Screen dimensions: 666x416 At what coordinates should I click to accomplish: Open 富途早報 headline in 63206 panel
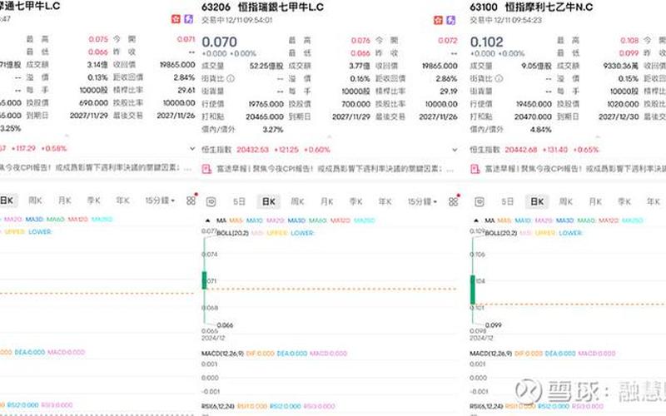click(x=335, y=169)
